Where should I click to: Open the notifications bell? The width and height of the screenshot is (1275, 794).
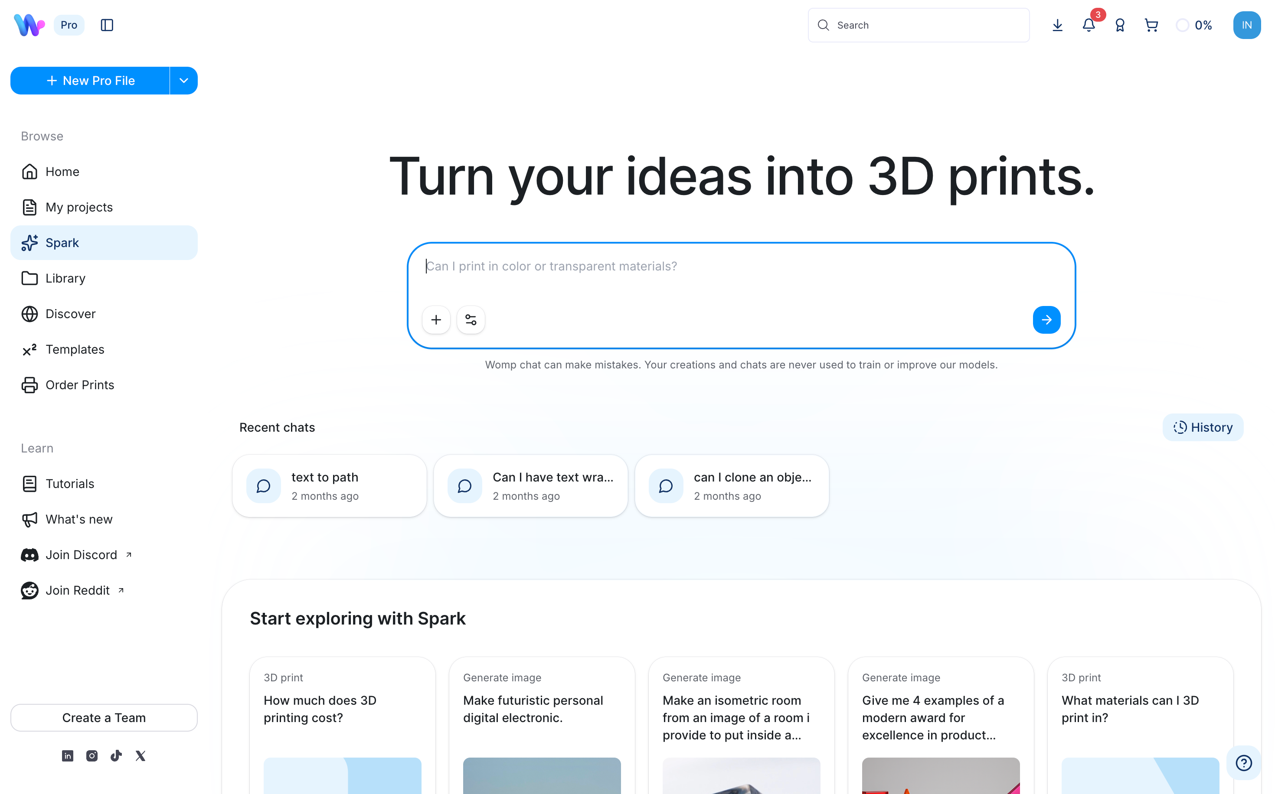click(x=1089, y=25)
